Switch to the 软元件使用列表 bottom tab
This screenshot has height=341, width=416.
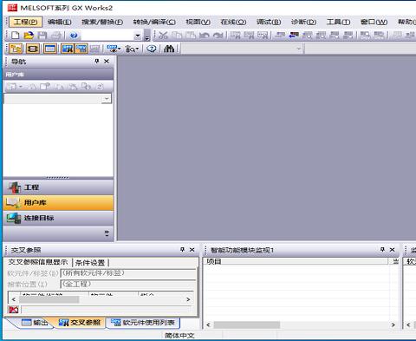[143, 323]
